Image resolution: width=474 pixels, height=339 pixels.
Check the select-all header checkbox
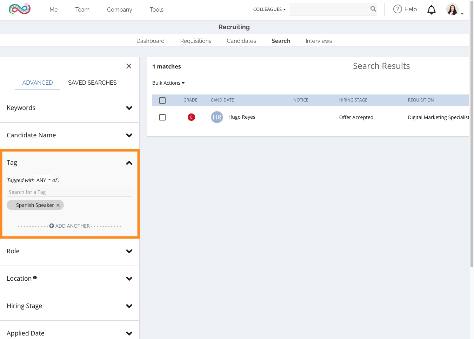tap(162, 100)
